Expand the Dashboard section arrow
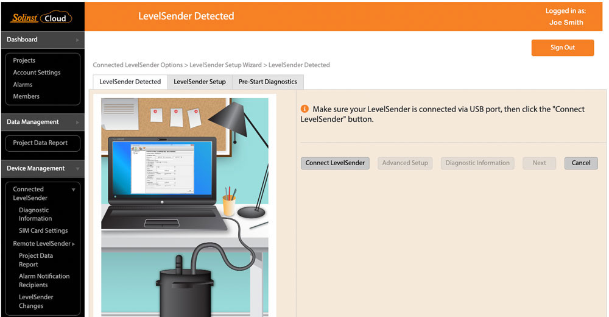This screenshot has height=317, width=609. point(77,40)
